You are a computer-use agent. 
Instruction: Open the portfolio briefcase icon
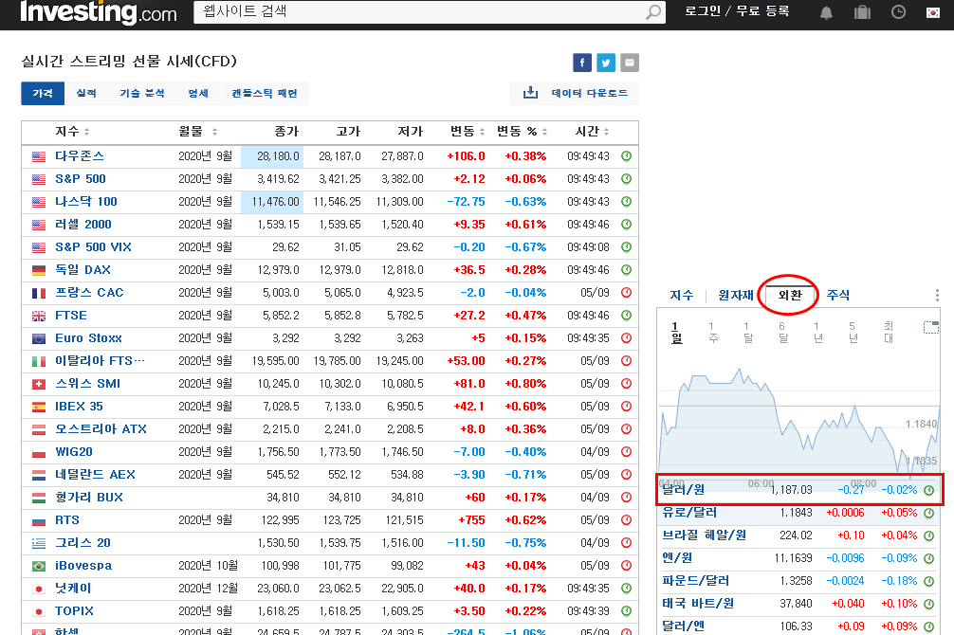point(862,12)
